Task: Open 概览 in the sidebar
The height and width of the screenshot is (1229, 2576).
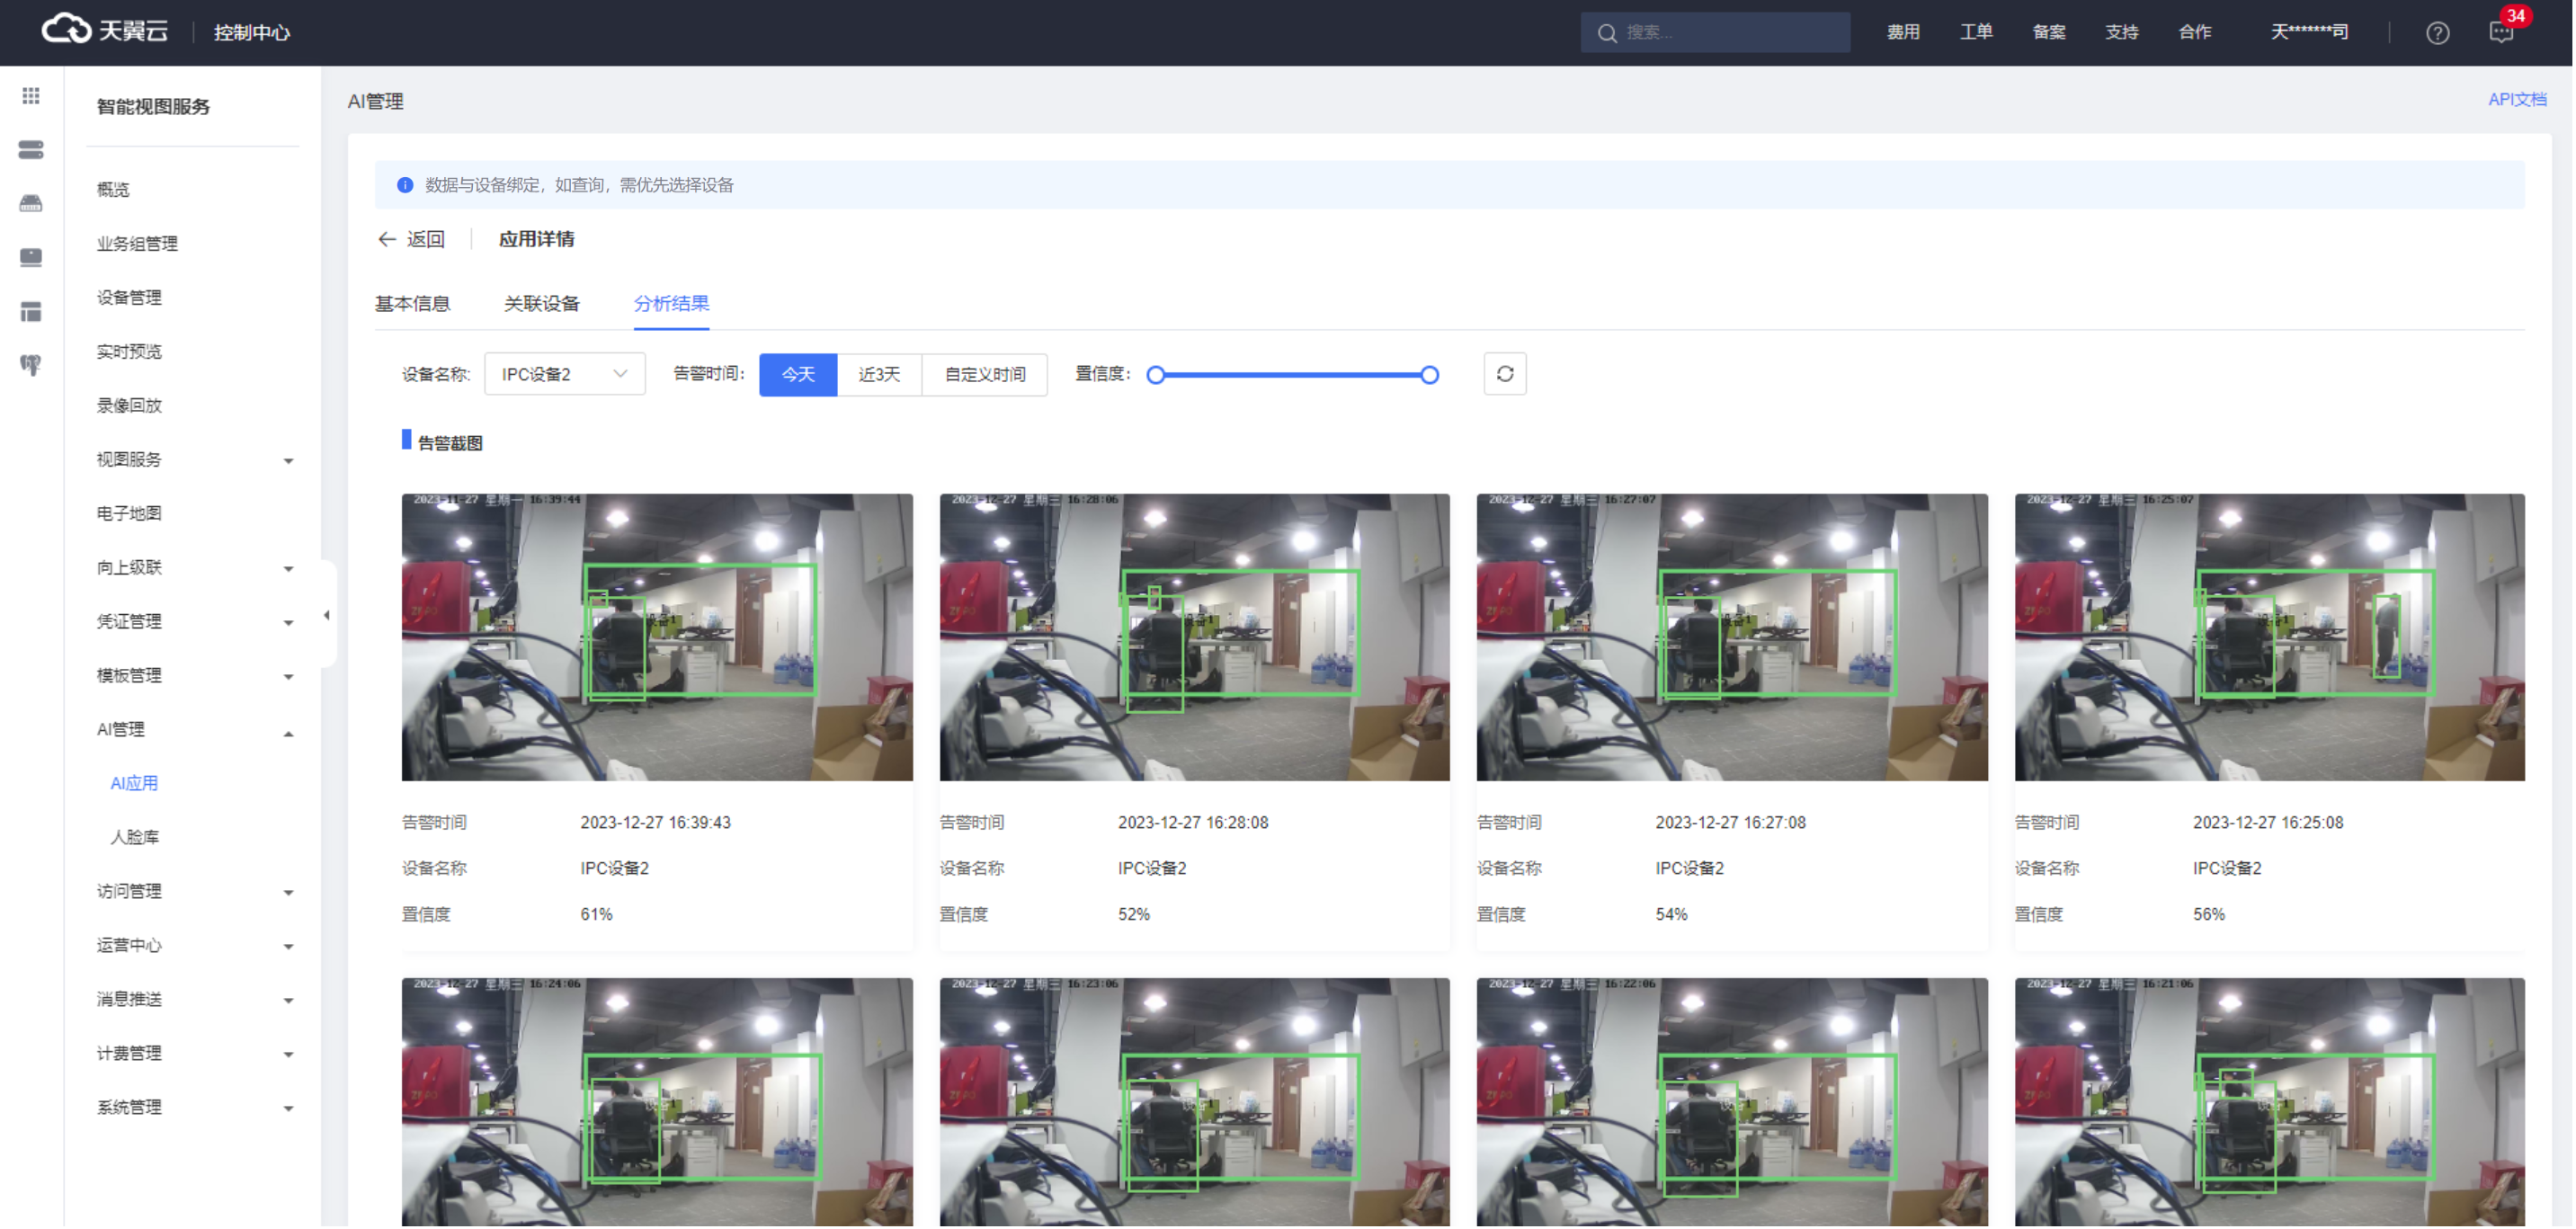Action: tap(113, 190)
